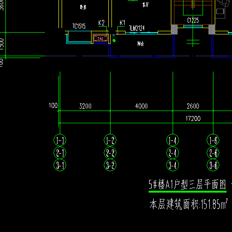
Task: Select the axis bubble labeled 3-1
Action: [x=60, y=165]
